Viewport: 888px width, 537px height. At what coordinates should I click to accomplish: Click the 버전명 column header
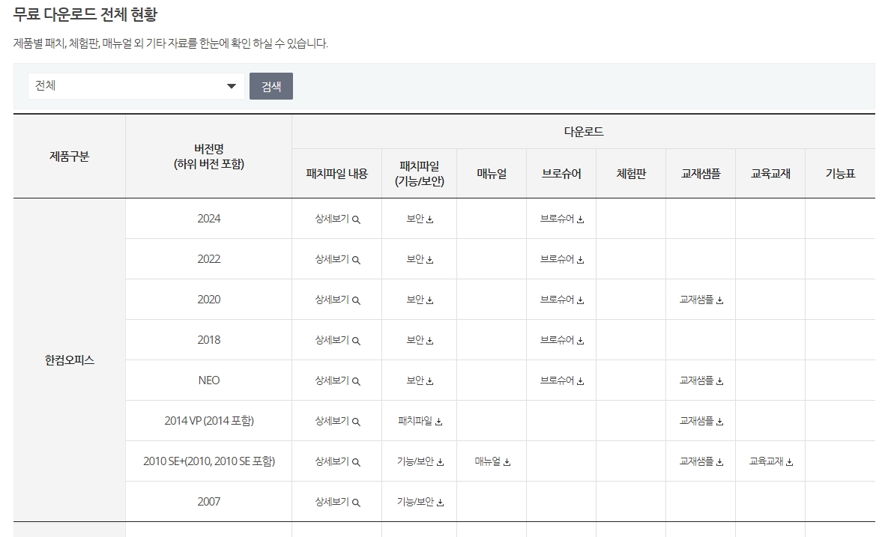[209, 157]
